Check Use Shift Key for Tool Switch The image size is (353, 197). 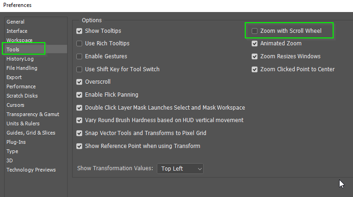click(79, 69)
